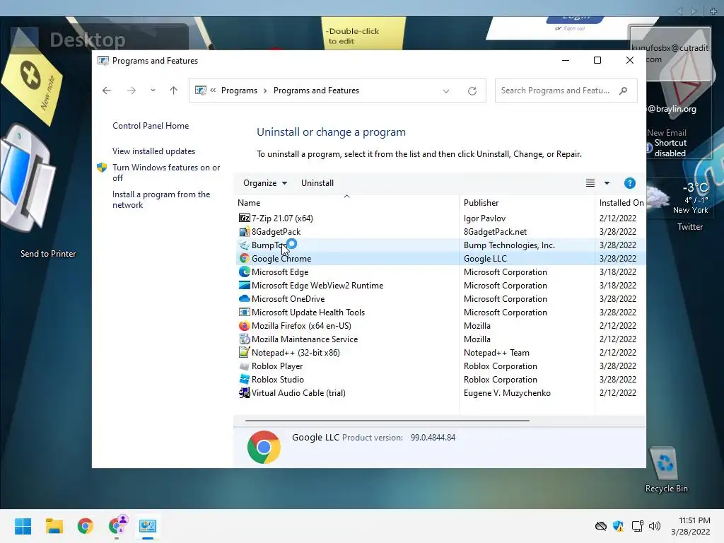Select the BumpTop icon in the list
724x543 pixels.
tap(244, 245)
